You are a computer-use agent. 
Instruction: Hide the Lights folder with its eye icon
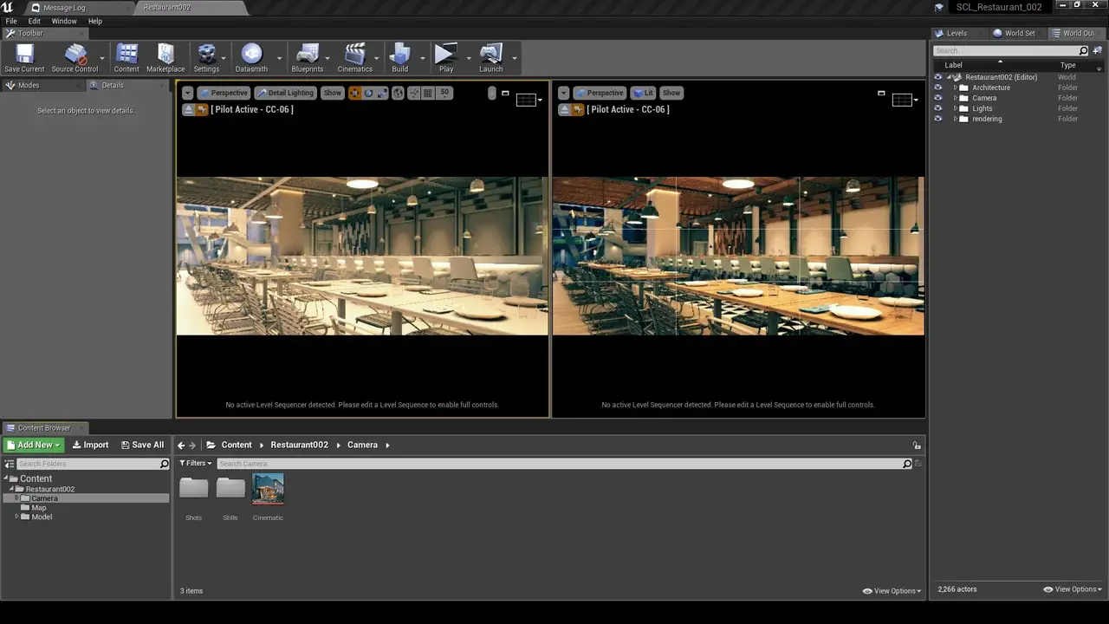[937, 108]
